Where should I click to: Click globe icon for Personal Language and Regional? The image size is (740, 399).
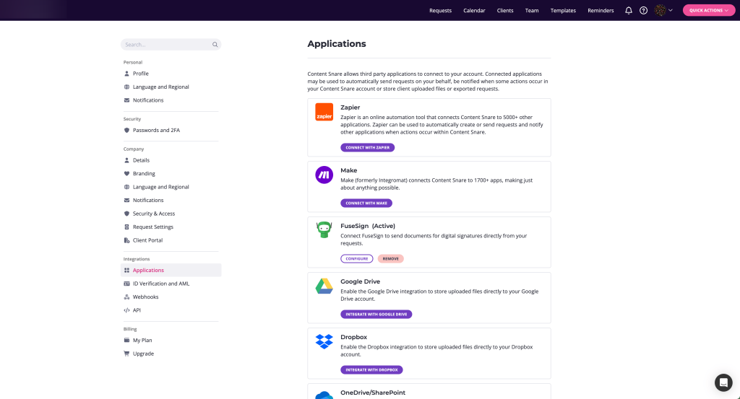pos(126,87)
